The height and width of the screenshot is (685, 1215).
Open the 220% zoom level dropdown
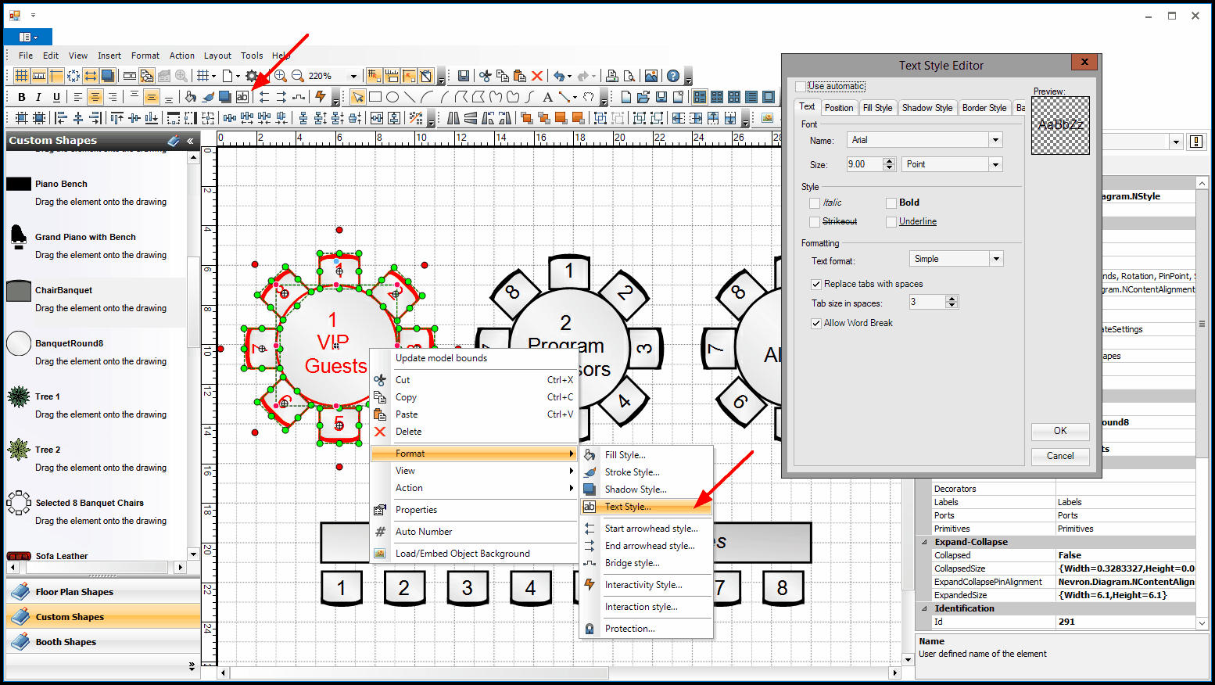pos(353,76)
